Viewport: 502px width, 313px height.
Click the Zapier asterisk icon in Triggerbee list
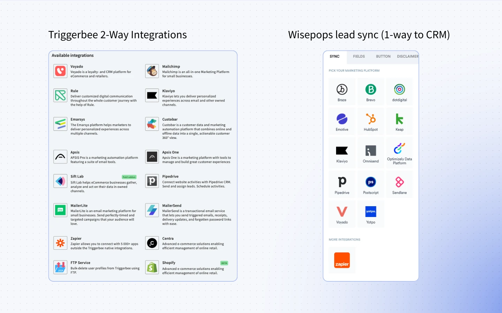coord(60,243)
